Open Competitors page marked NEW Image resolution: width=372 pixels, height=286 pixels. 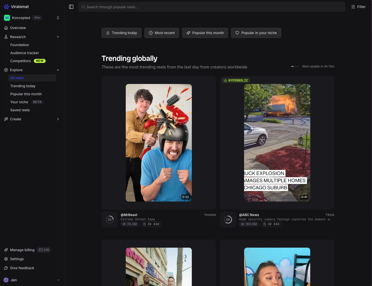coord(28,61)
